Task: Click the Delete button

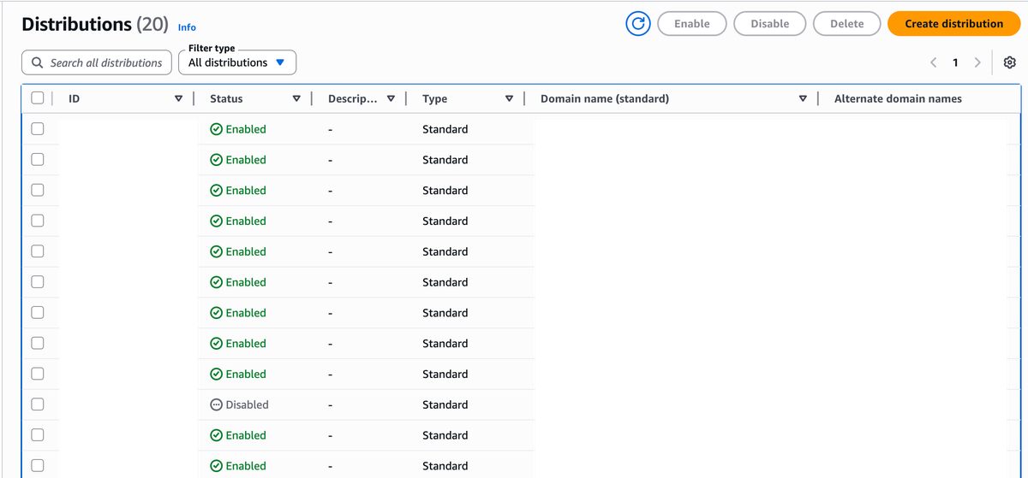Action: [846, 24]
